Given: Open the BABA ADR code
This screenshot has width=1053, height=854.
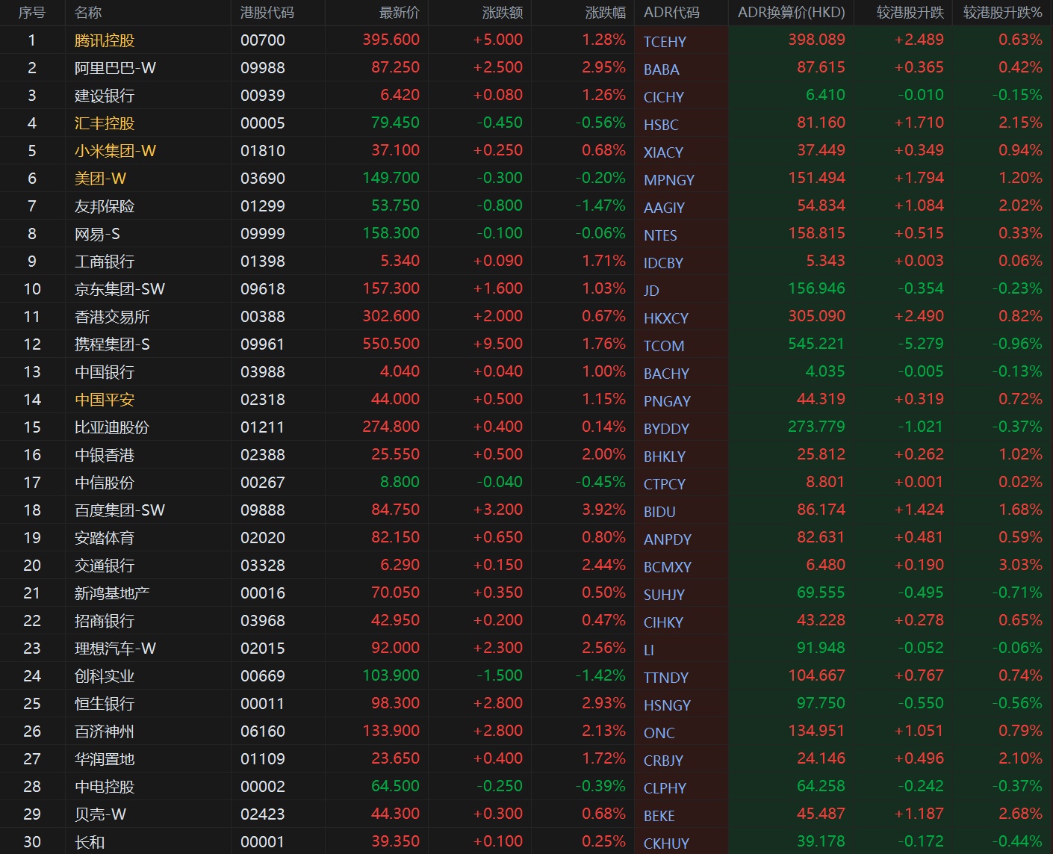Looking at the screenshot, I should (661, 69).
